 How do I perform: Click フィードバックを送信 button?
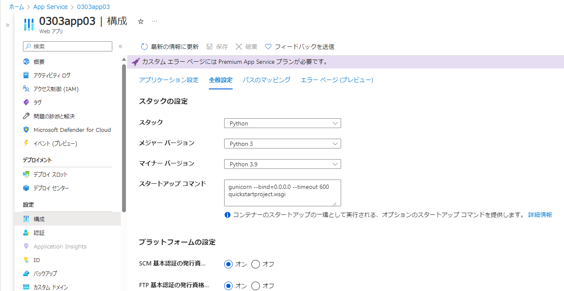pos(299,46)
